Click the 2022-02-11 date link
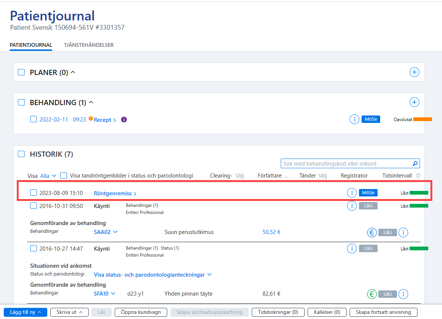Viewport: 442px width, 319px height. 54,120
